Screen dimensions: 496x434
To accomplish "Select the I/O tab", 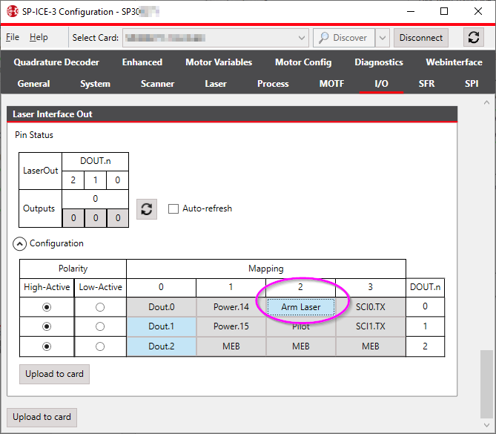I will pyautogui.click(x=381, y=84).
